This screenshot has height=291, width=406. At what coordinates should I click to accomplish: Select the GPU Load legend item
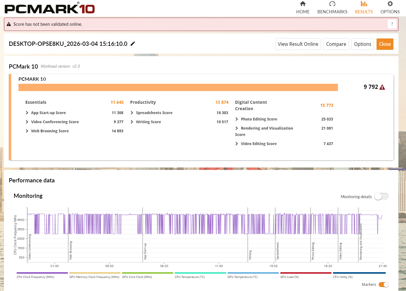[x=306, y=273]
